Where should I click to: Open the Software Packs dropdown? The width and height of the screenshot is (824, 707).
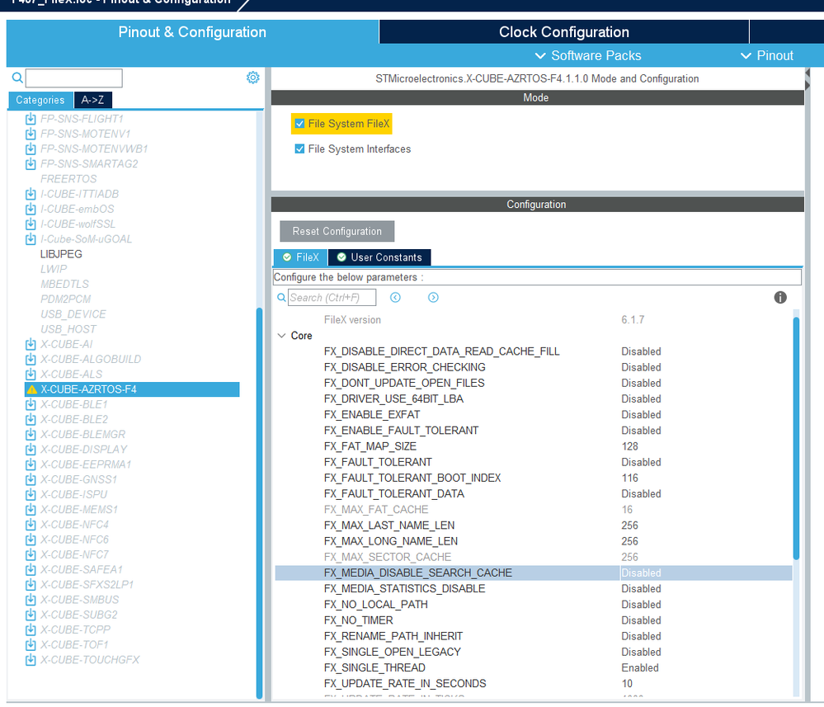pyautogui.click(x=587, y=56)
